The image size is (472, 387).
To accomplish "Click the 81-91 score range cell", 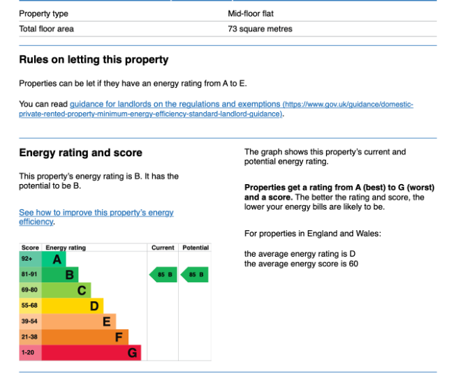I will coord(30,275).
